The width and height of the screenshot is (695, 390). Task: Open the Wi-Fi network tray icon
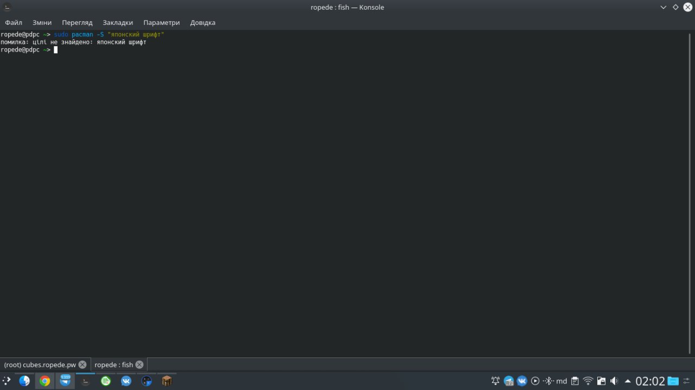[588, 381]
